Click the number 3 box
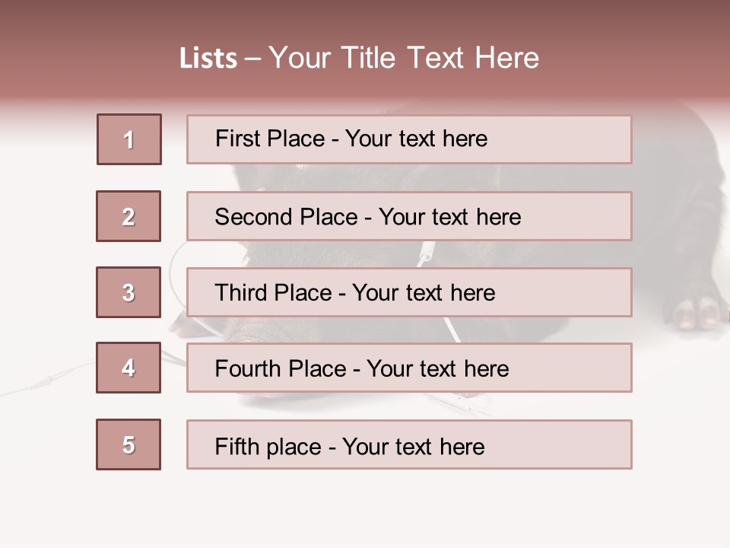Screen dimensions: 730x548 coord(129,292)
